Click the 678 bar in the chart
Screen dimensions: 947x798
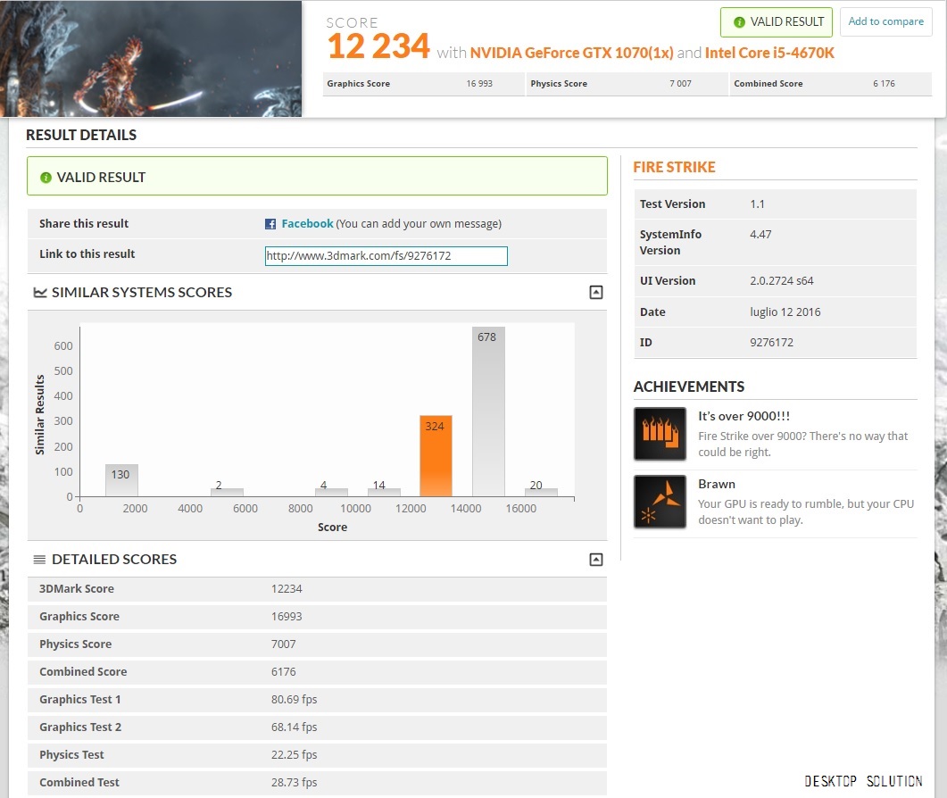point(488,412)
